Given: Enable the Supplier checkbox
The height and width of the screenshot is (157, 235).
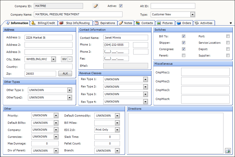Looking at the screenshot, I should point(228,55).
